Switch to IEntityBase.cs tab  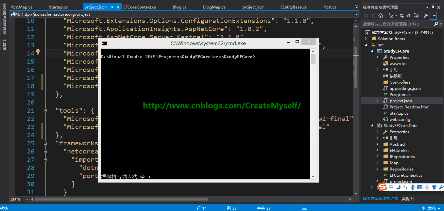[294, 7]
